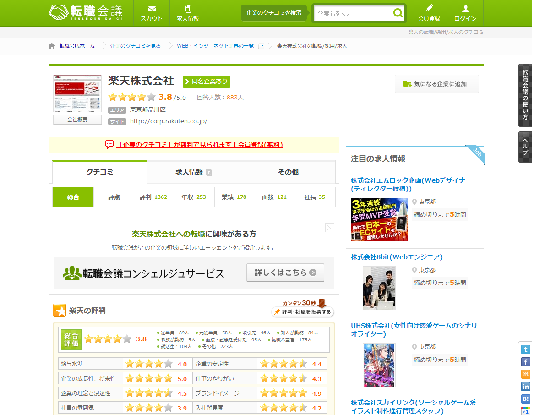Click the home icon in breadcrumb
534x415 pixels.
pyautogui.click(x=52, y=46)
